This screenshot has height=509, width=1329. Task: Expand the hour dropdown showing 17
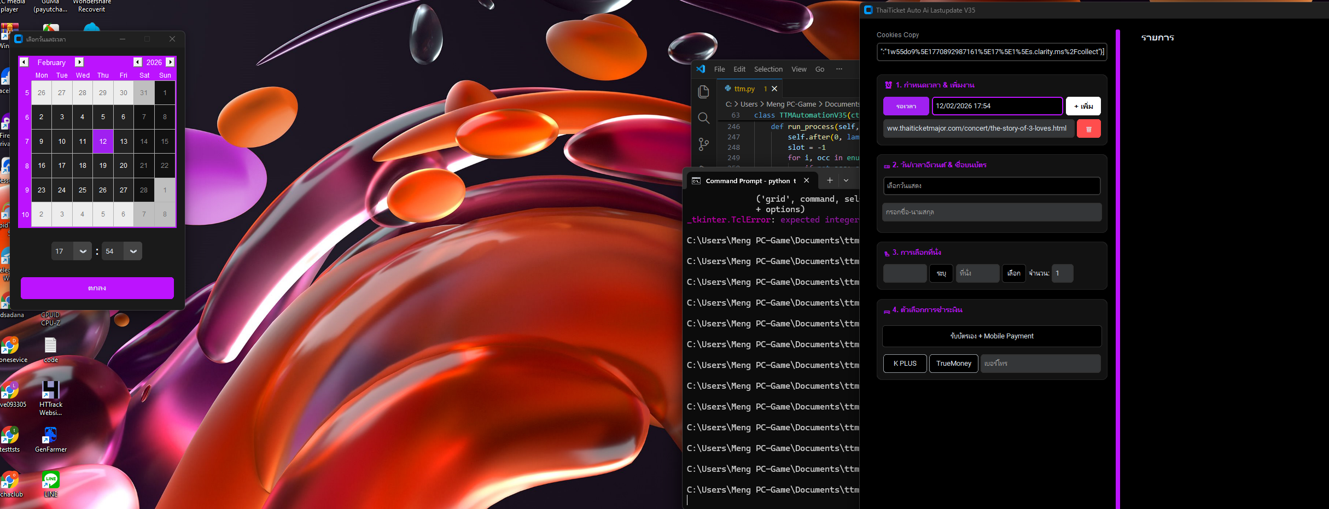pos(83,251)
